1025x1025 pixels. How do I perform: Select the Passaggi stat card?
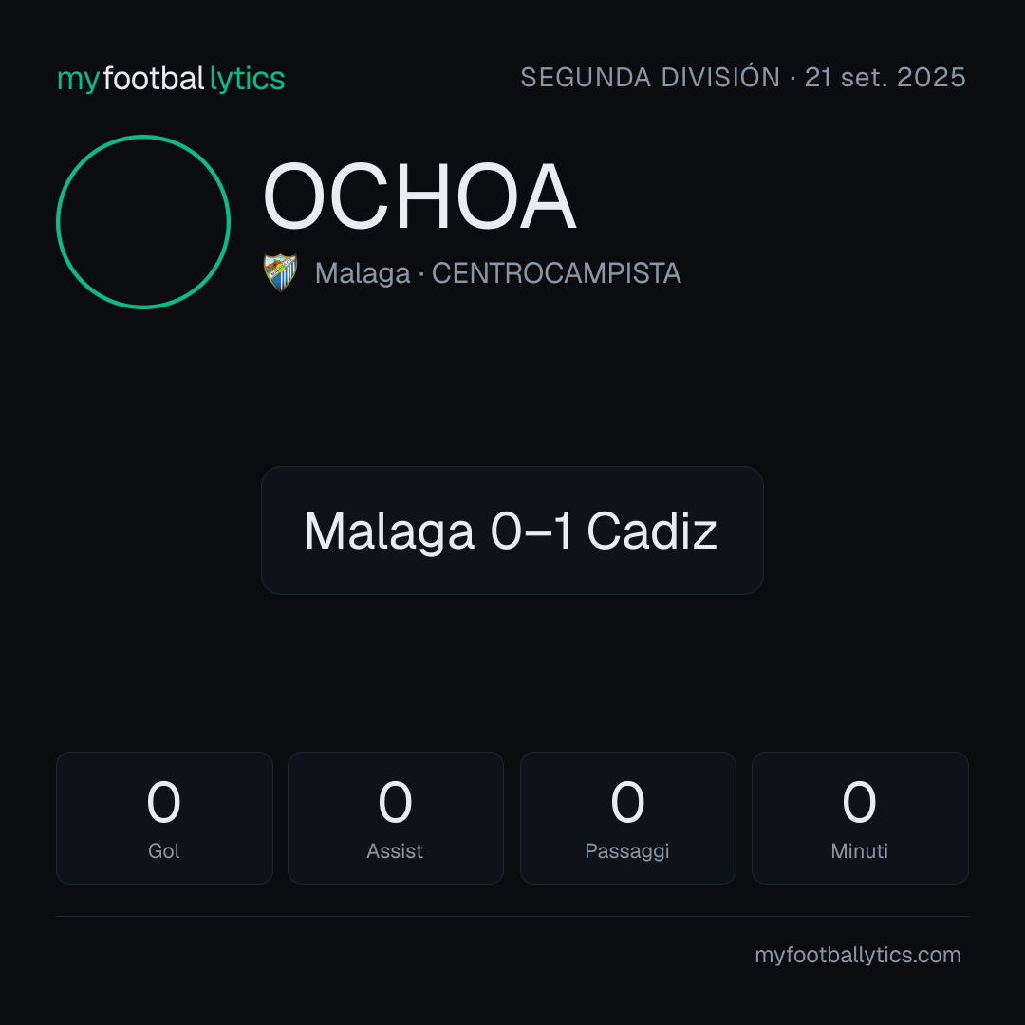coord(627,818)
